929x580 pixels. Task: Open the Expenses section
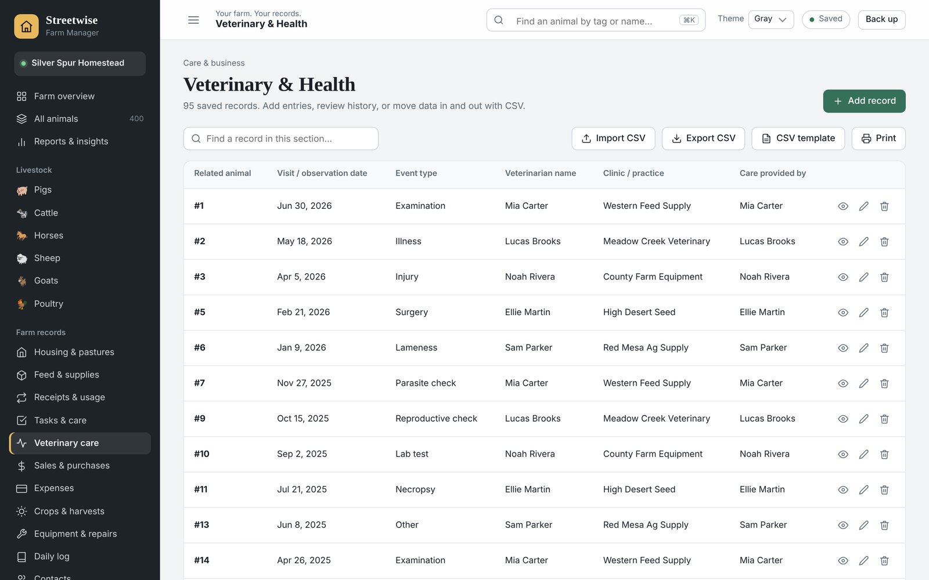pyautogui.click(x=80, y=488)
